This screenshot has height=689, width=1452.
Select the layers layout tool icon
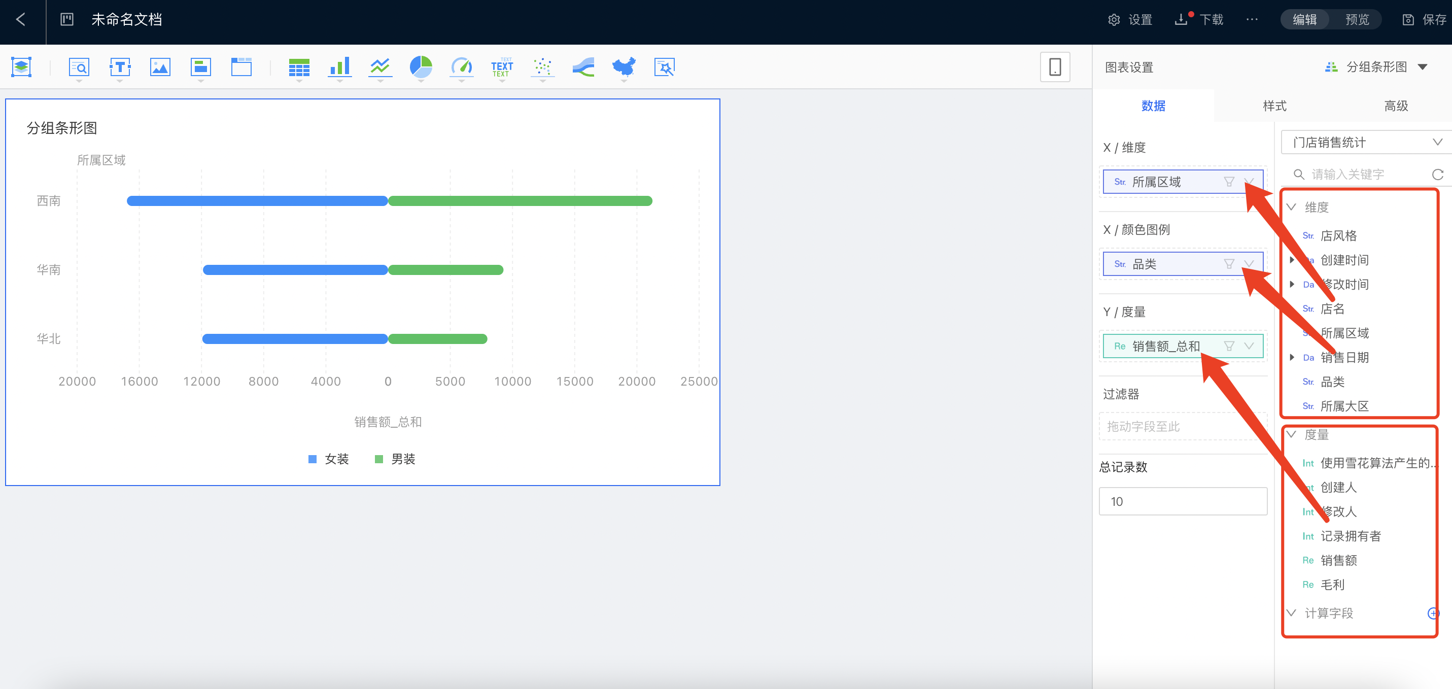point(21,67)
